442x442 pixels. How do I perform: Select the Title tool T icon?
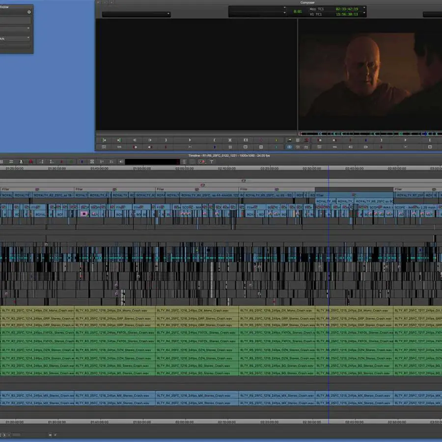212,162
